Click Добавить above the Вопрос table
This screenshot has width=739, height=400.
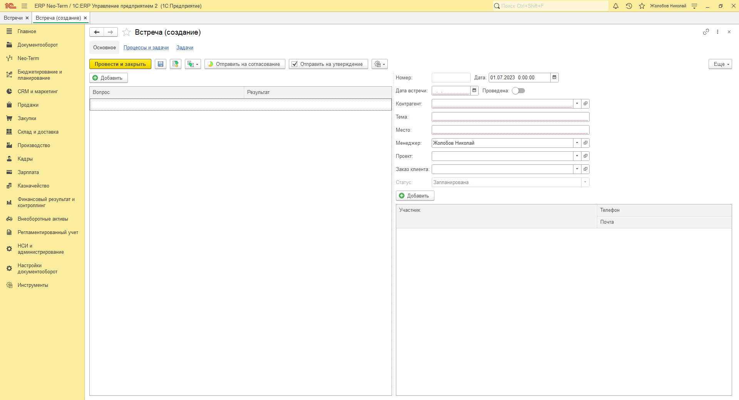tap(109, 78)
